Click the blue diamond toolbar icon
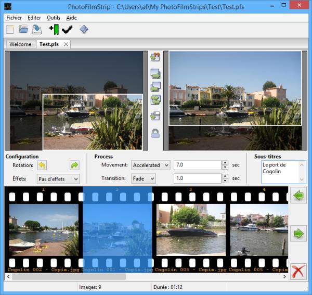312x295 pixels. point(84,30)
